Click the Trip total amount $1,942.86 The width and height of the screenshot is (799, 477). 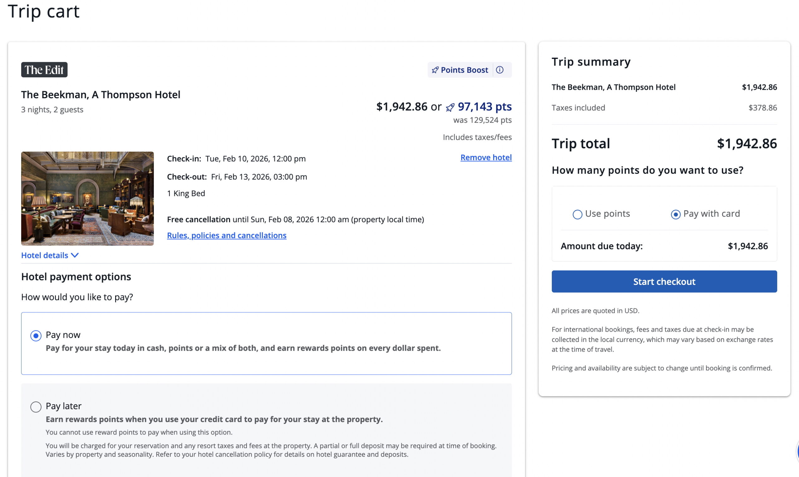747,144
